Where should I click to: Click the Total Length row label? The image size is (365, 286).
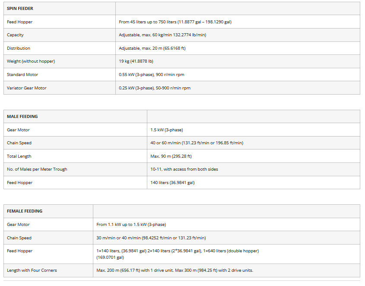pos(19,156)
